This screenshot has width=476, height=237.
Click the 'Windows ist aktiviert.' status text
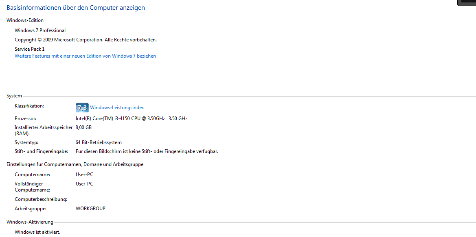coord(37,233)
